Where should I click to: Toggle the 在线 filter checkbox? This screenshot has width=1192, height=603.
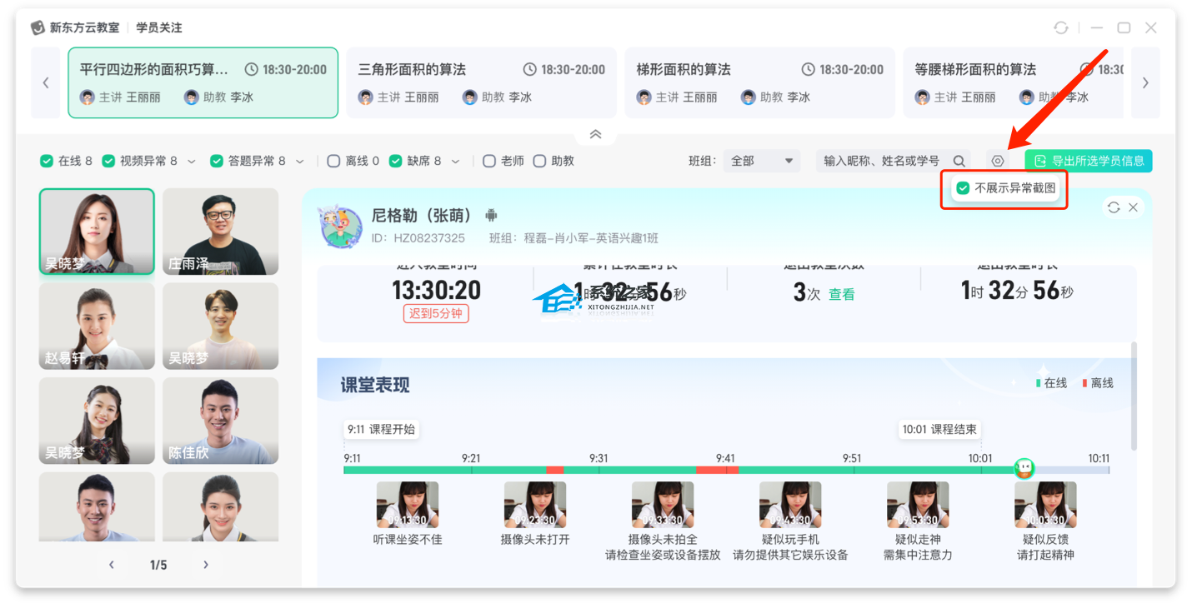click(47, 161)
